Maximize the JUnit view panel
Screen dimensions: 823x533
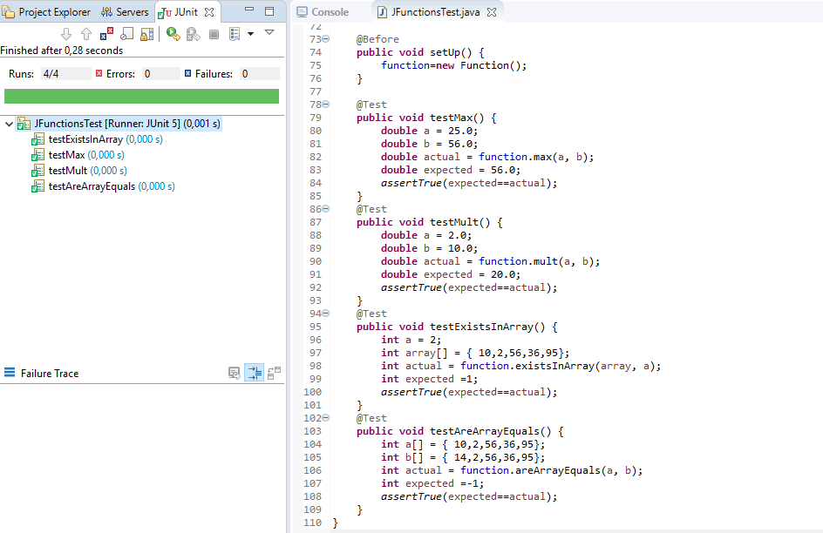click(270, 12)
